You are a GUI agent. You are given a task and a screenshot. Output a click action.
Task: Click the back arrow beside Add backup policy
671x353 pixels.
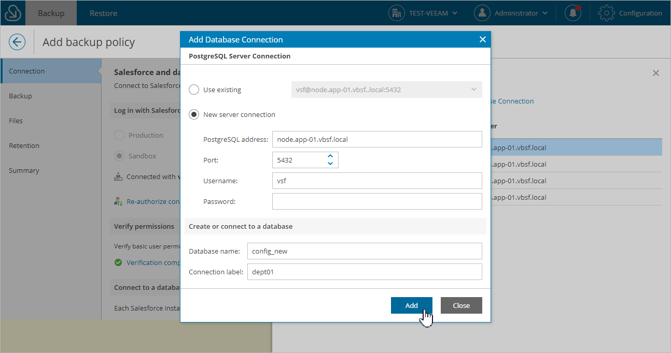(x=17, y=42)
